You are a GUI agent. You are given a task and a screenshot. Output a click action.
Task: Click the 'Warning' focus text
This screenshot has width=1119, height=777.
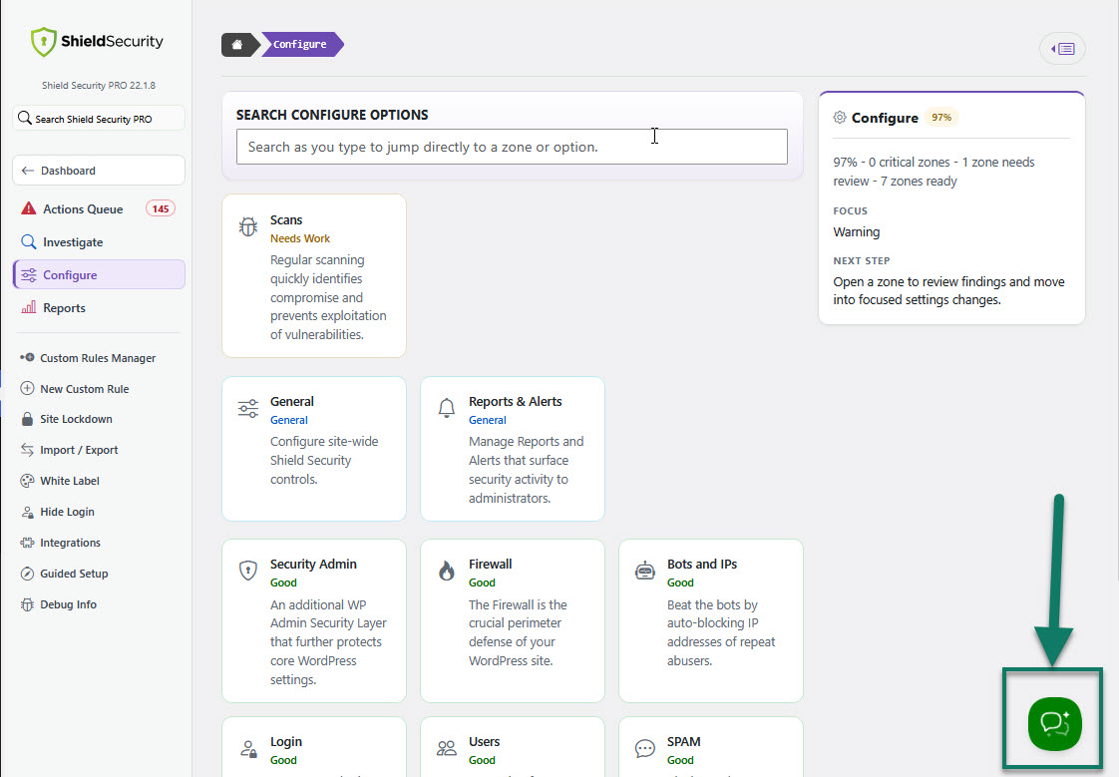coord(857,231)
